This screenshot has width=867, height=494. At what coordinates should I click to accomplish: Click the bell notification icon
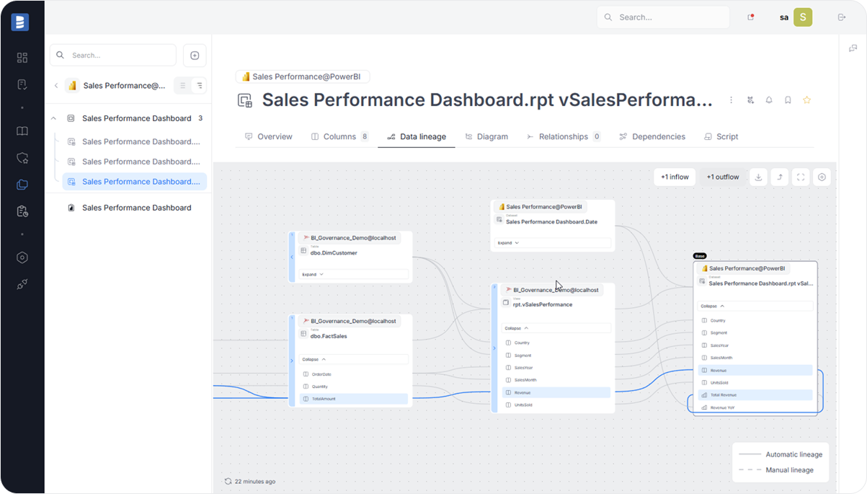tap(769, 100)
